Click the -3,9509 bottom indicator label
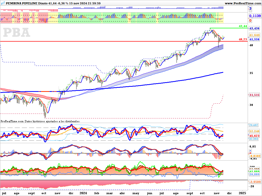The image size is (262, 196). click(255, 182)
